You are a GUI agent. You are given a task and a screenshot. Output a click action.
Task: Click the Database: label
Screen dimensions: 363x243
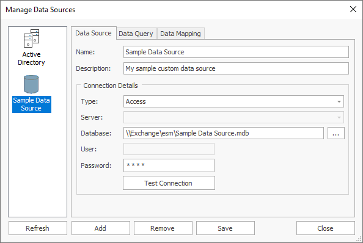click(x=96, y=133)
